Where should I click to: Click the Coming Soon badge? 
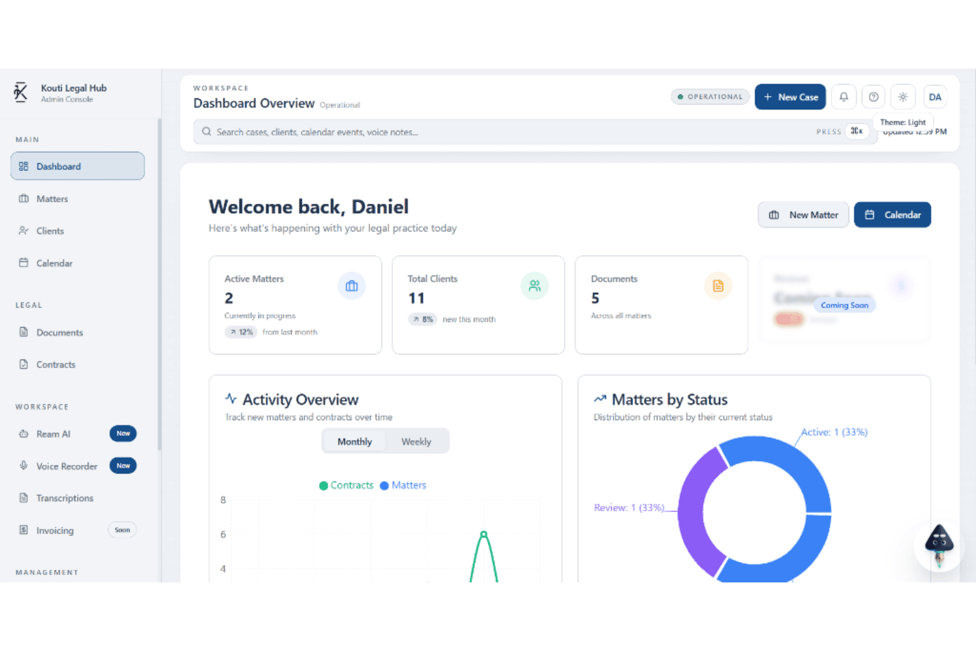pos(844,305)
